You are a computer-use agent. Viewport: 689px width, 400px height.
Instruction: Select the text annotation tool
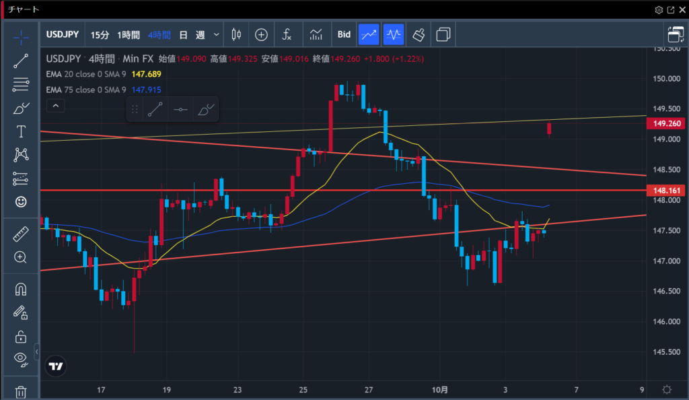coord(21,131)
